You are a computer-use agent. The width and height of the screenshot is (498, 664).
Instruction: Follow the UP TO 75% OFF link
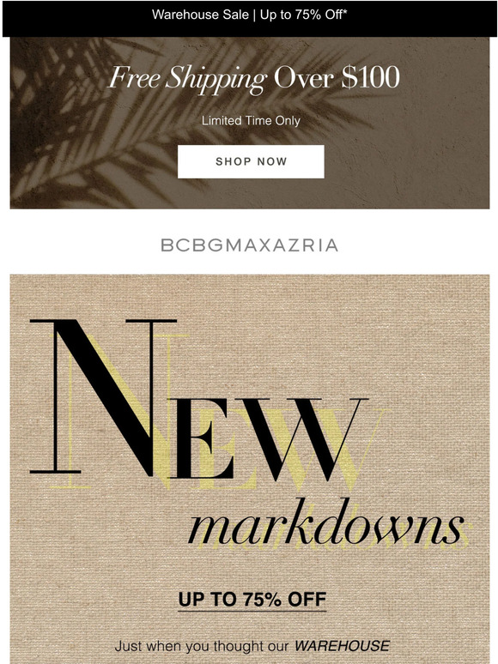pyautogui.click(x=252, y=599)
